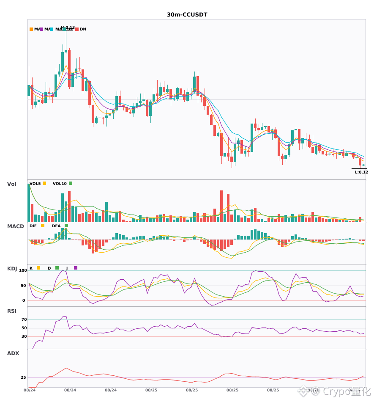Click the DEA legend label

coord(56,226)
